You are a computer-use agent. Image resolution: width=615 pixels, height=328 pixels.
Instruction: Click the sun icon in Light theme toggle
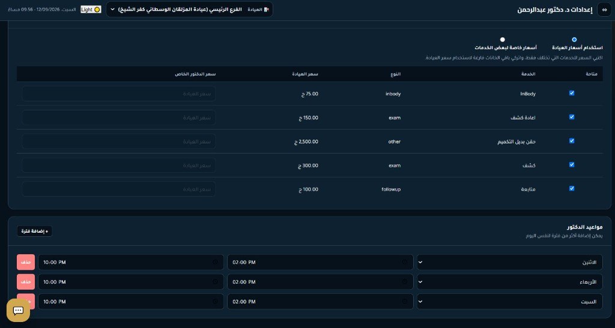coord(97,10)
